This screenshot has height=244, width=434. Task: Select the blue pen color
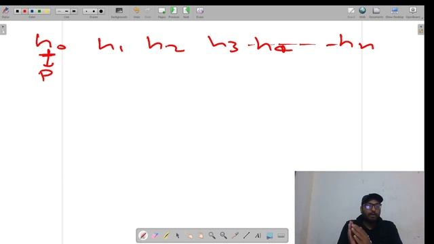tap(32, 12)
